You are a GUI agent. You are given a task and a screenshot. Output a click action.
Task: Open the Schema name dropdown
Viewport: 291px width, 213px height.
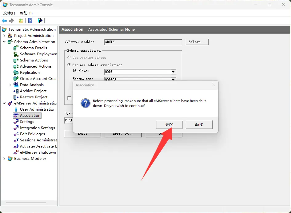(x=173, y=79)
